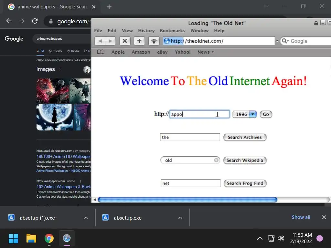This screenshot has height=248, width=331.
Task: Open the Safari Help menu
Action: pyautogui.click(x=219, y=31)
